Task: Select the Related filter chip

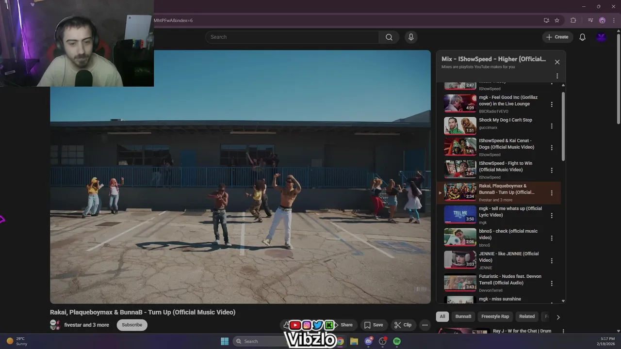Action: pos(527,317)
